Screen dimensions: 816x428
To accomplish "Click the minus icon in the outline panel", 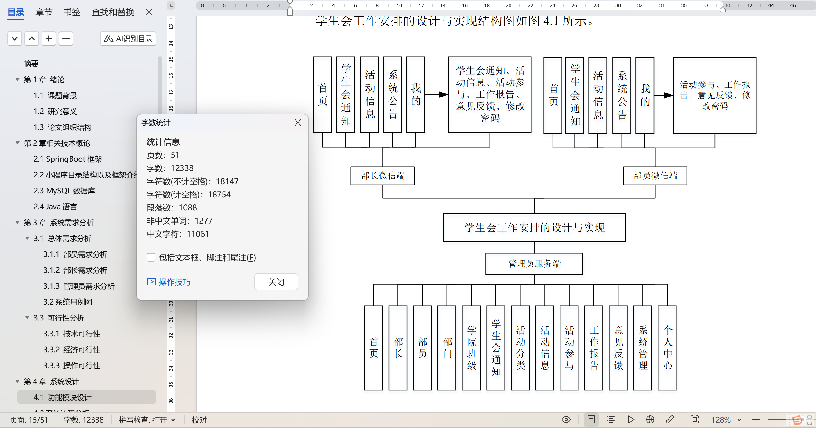I will click(66, 39).
